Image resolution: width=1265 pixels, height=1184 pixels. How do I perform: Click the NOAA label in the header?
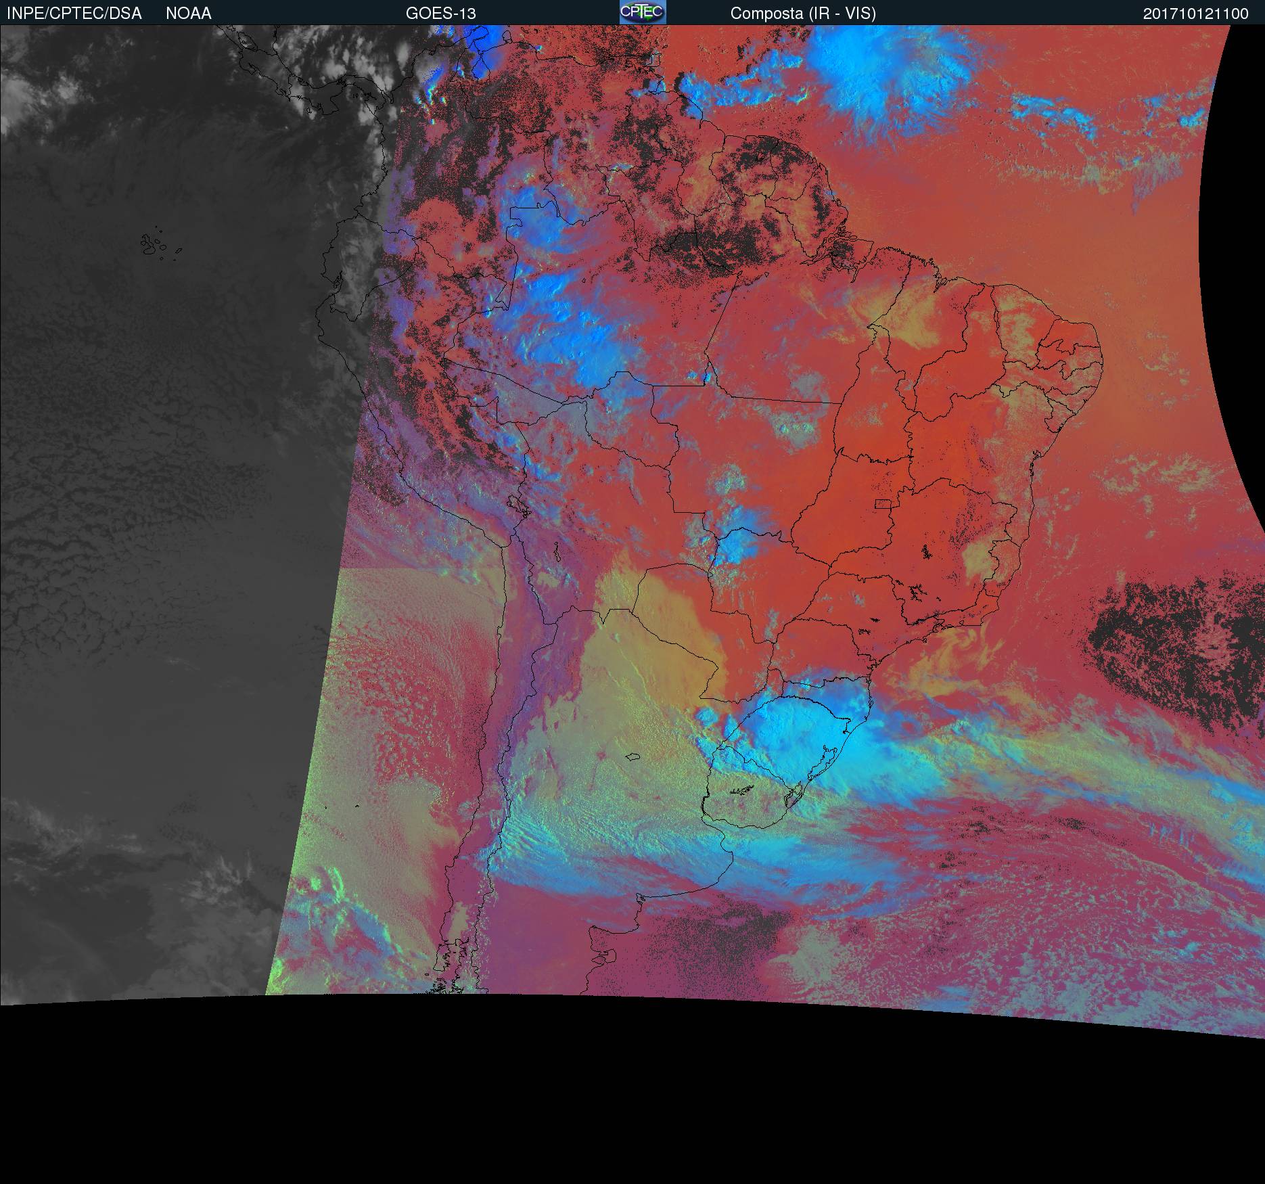point(188,14)
